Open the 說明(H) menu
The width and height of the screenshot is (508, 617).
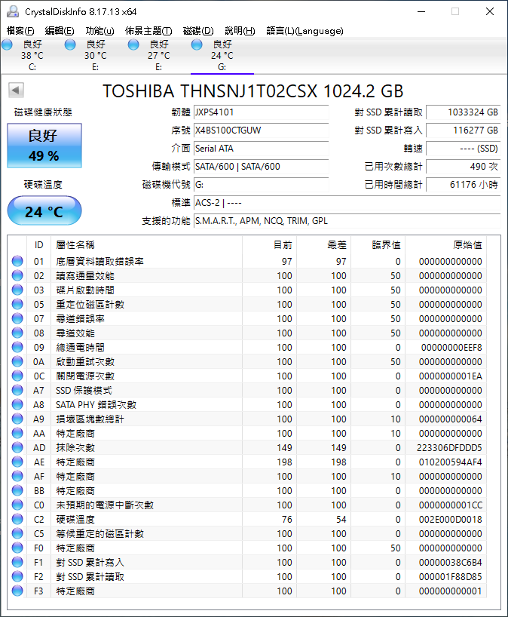(x=240, y=31)
